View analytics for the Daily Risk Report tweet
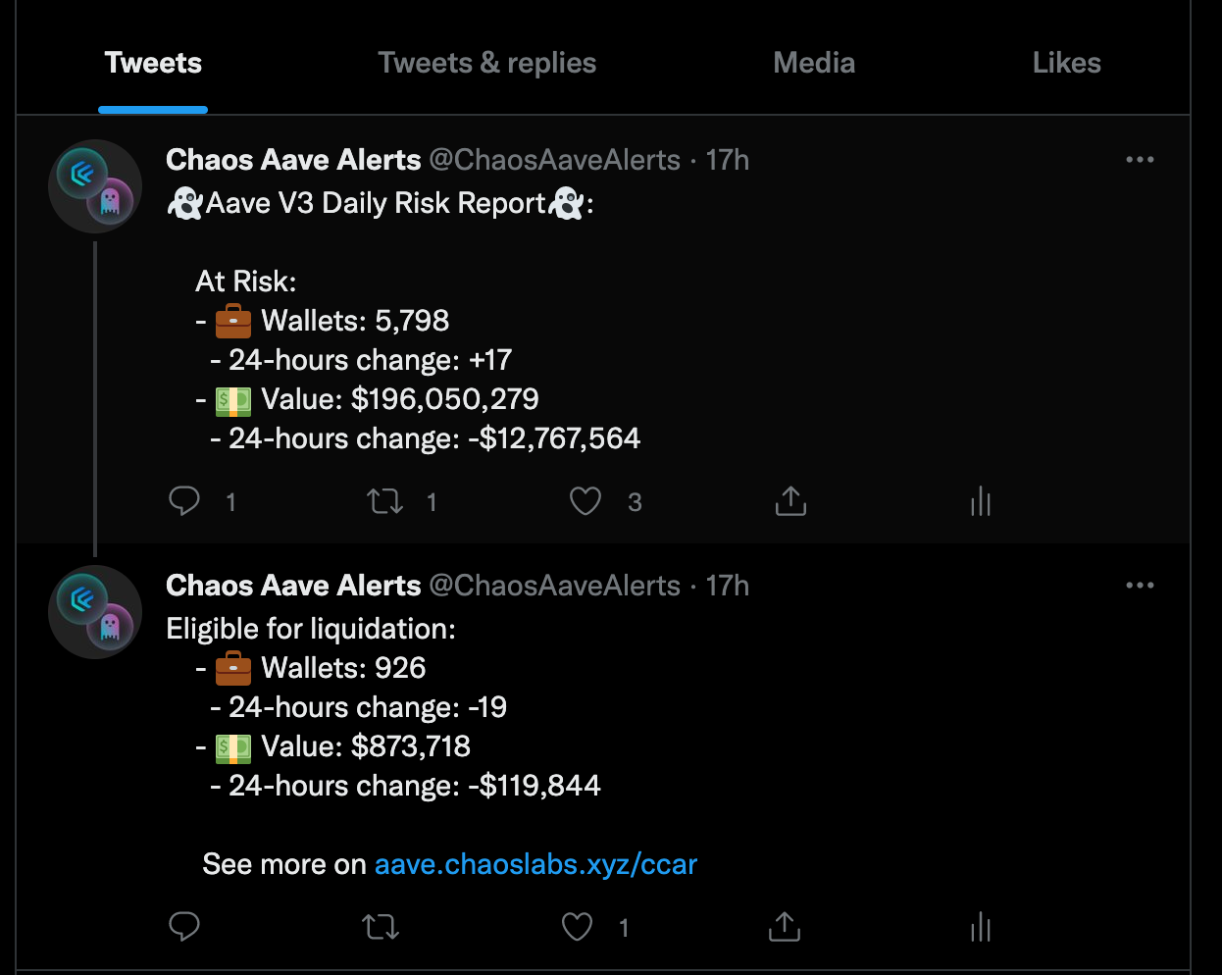The image size is (1222, 975). tap(981, 501)
